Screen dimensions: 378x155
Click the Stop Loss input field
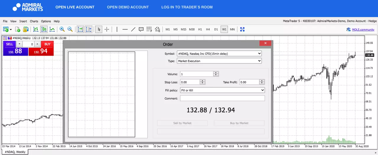pos(190,82)
